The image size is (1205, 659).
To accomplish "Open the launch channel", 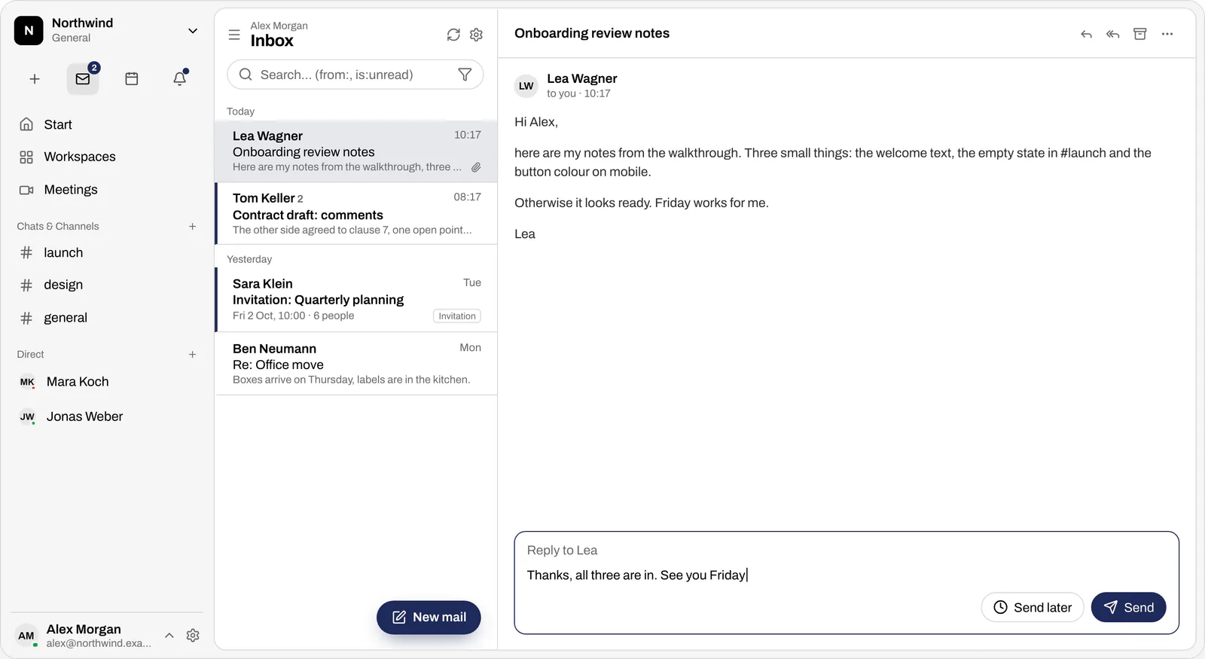I will 107,253.
